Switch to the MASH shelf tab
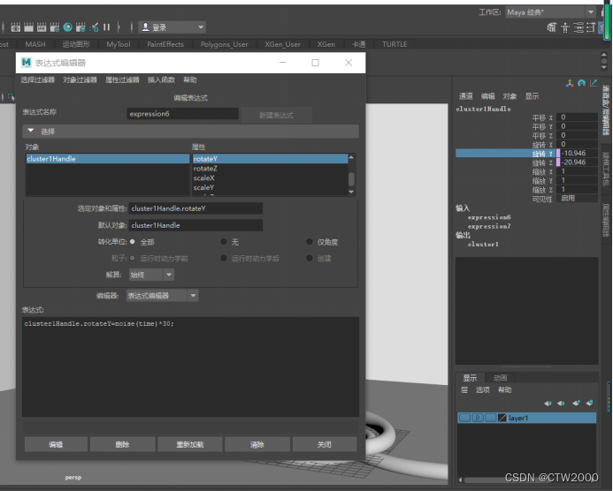Image resolution: width=613 pixels, height=491 pixels. pos(35,44)
